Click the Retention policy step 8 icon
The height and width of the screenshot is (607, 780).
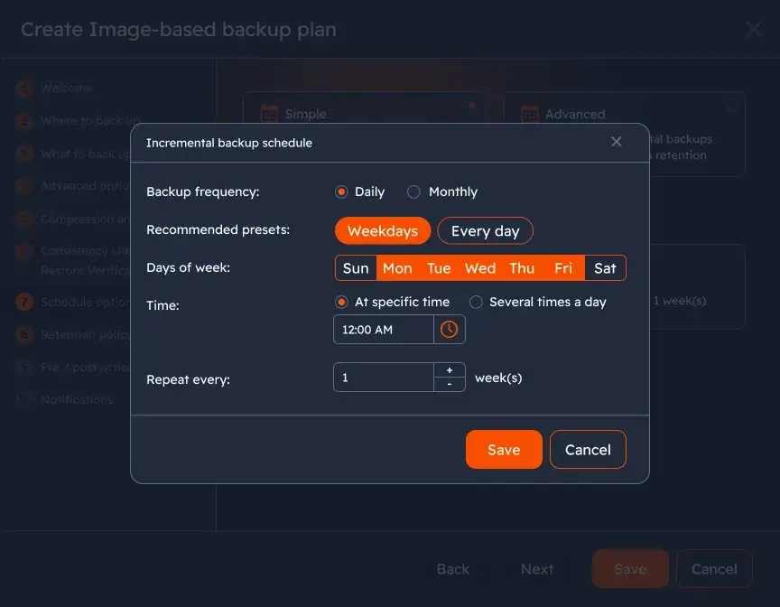(23, 334)
